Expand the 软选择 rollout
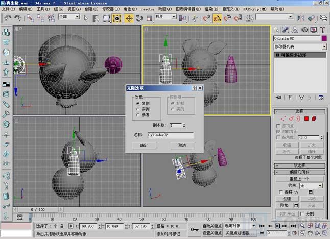Image resolution: width=330 pixels, height=239 pixels. 299,165
